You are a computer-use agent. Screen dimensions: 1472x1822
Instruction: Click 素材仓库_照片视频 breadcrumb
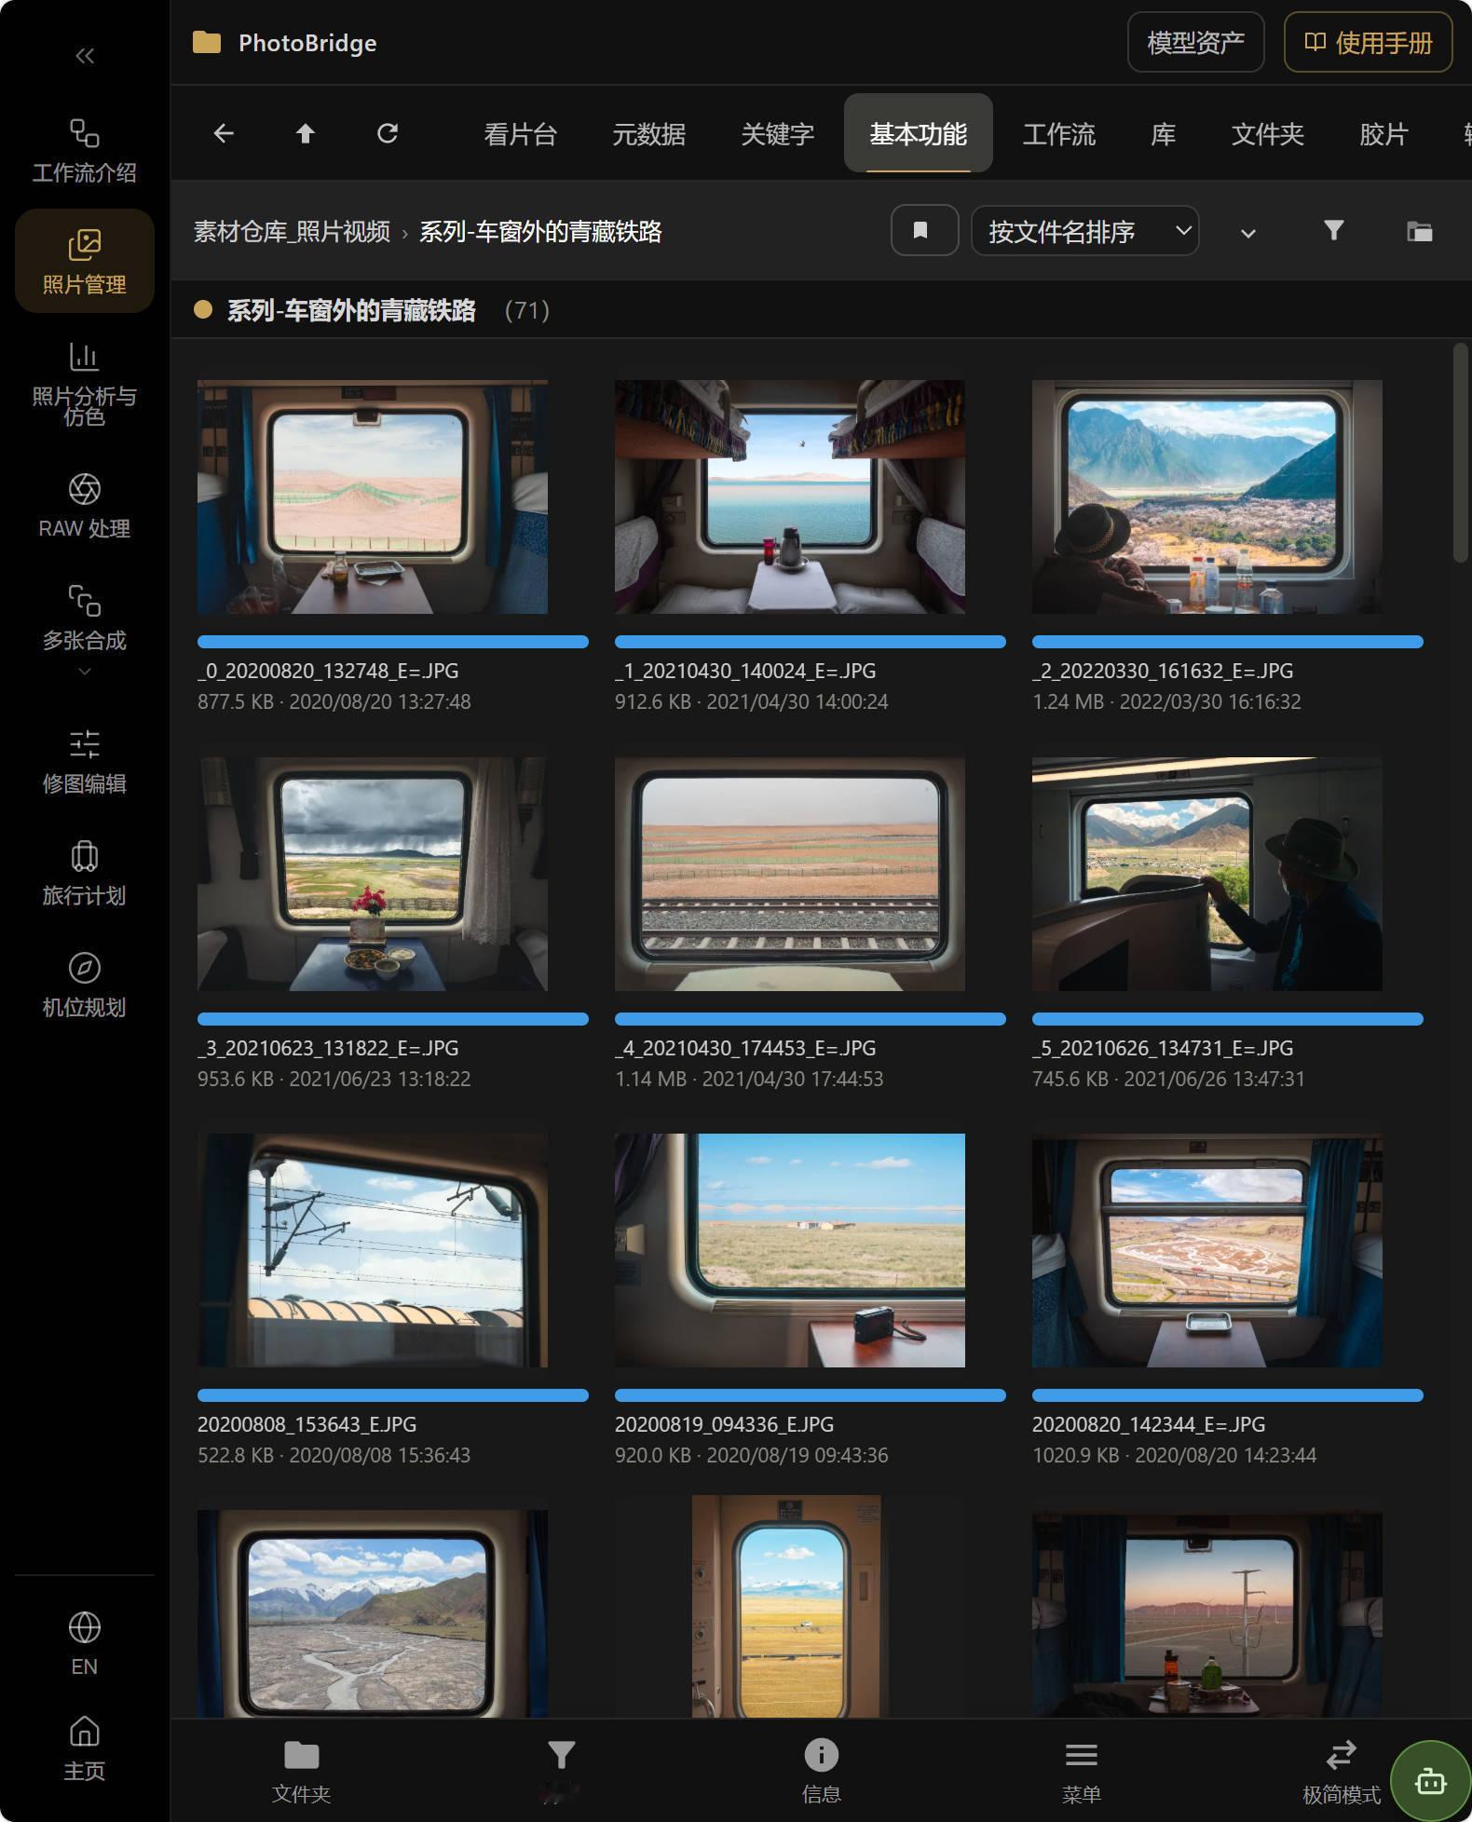[x=292, y=231]
